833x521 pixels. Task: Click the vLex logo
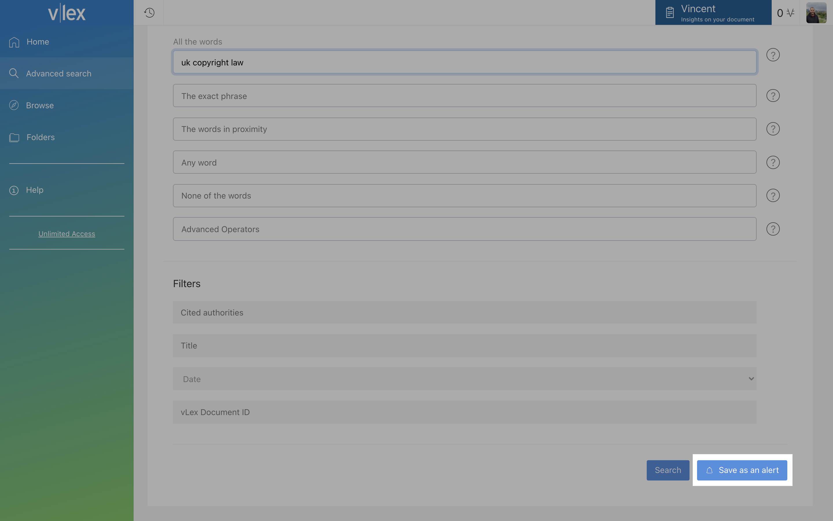(67, 13)
